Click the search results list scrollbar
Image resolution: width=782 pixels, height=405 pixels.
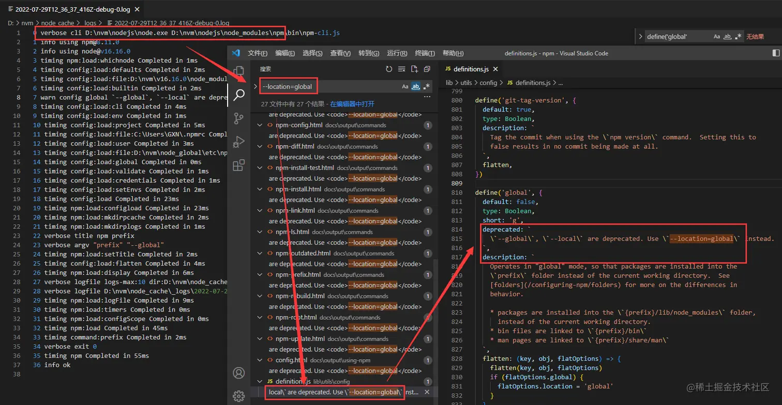pos(435,323)
